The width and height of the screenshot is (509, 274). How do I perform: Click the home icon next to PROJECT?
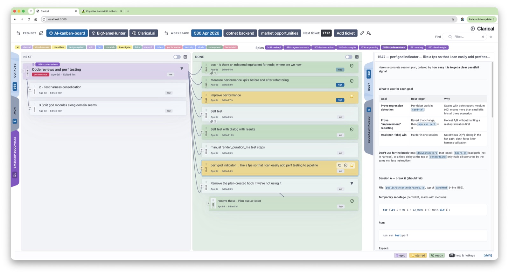(x=41, y=33)
